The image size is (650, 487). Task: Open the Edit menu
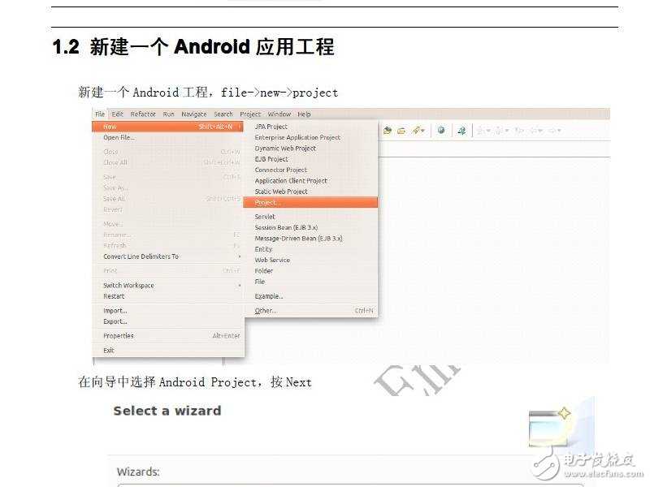click(x=118, y=114)
